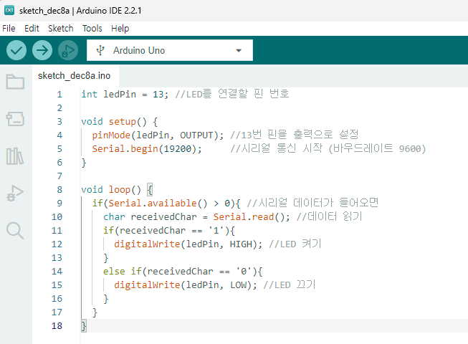
Task: Click the 'void setup()' declaration
Action: (114, 121)
